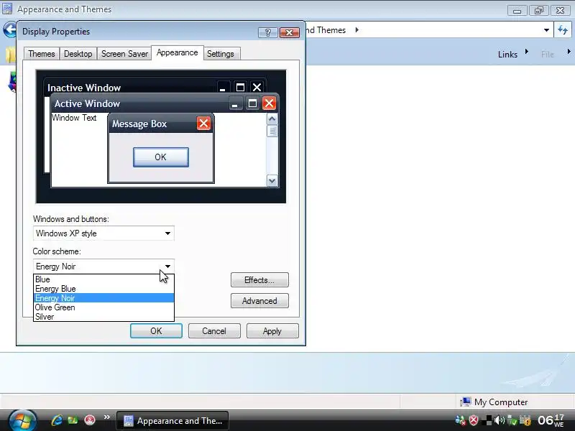Click the Message Box title in preview

[x=139, y=124]
